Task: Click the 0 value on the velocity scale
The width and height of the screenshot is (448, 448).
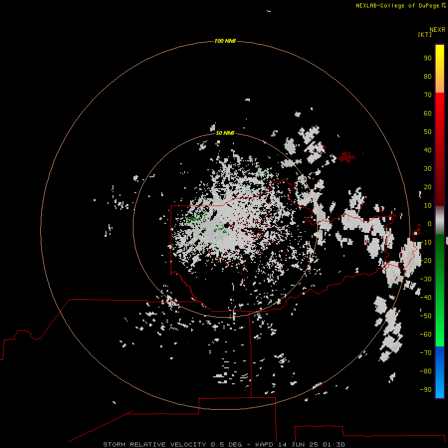Action: [x=430, y=224]
